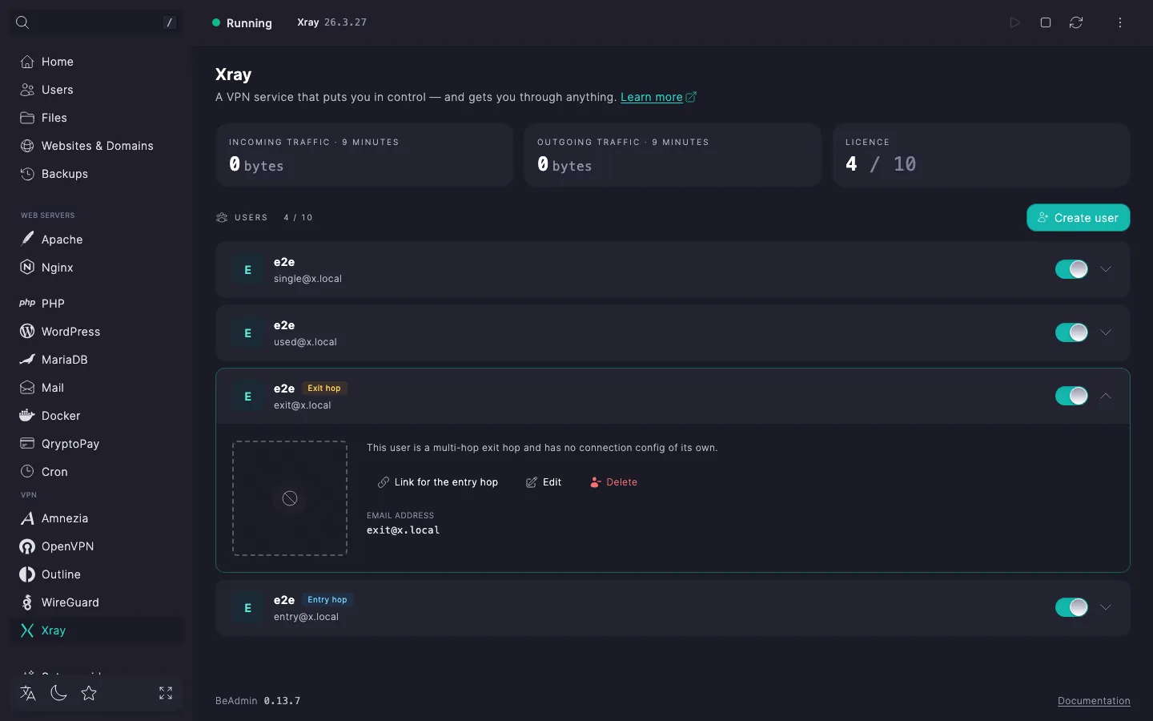Viewport: 1153px width, 721px height.
Task: Expand the single@x.local user row
Action: 1106,269
